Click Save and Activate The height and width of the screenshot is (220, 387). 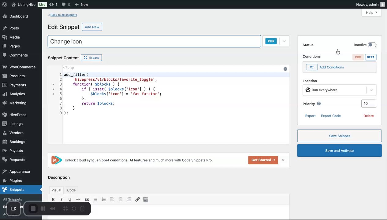(339, 151)
